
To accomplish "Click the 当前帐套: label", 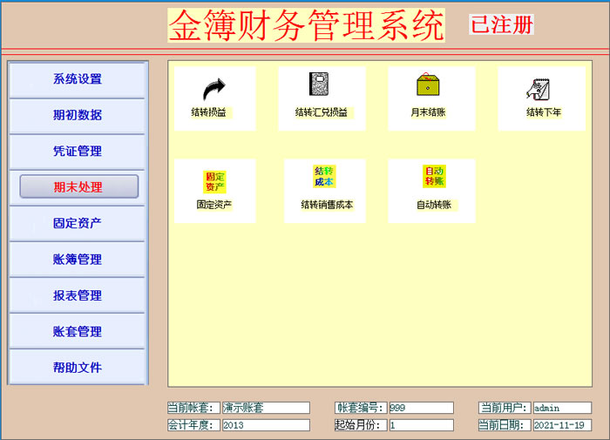I will [193, 408].
